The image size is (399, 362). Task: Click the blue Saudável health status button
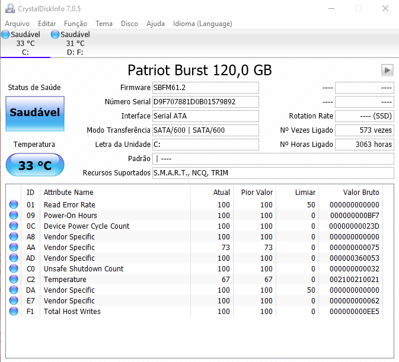click(35, 114)
